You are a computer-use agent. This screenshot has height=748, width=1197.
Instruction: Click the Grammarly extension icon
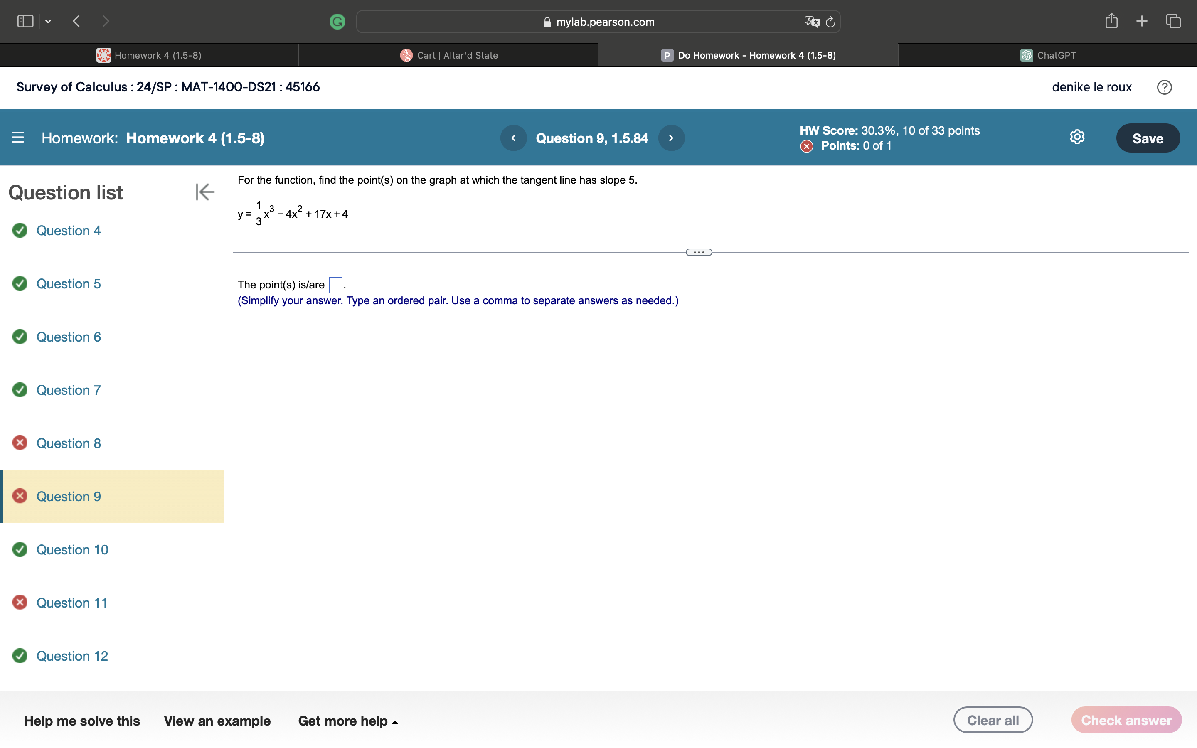[x=337, y=22]
